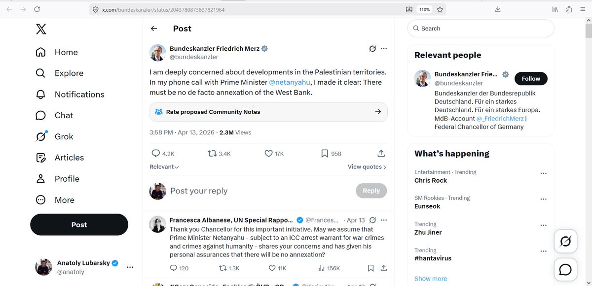Click the @_FriedrichMerz account link
The image size is (592, 286).
[x=499, y=119]
